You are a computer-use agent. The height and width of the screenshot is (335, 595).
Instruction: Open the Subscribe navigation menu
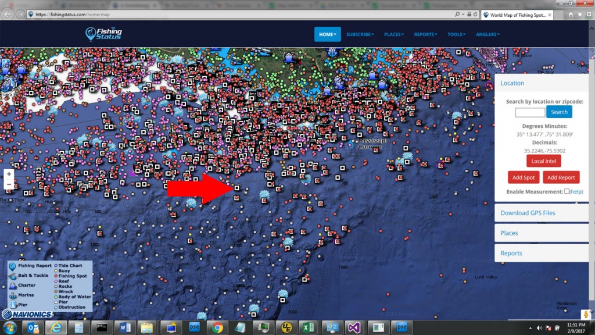click(x=360, y=34)
